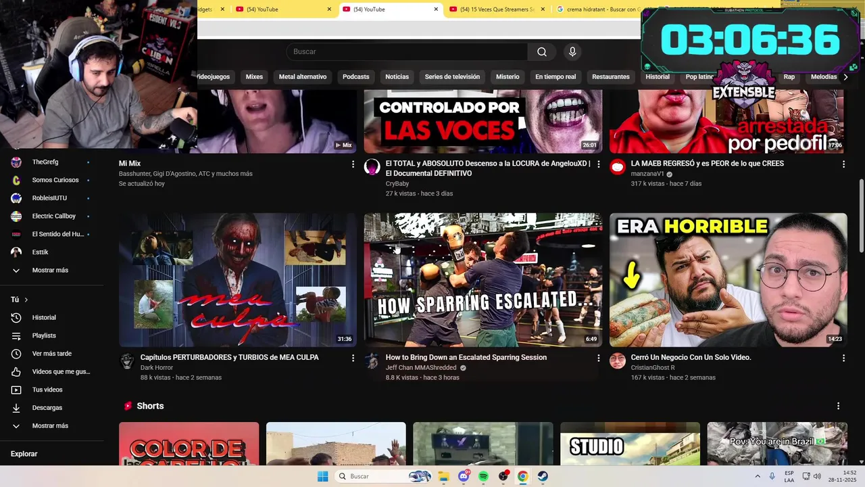865x487 pixels.
Task: Select the Metal alternativo chip
Action: coord(303,77)
